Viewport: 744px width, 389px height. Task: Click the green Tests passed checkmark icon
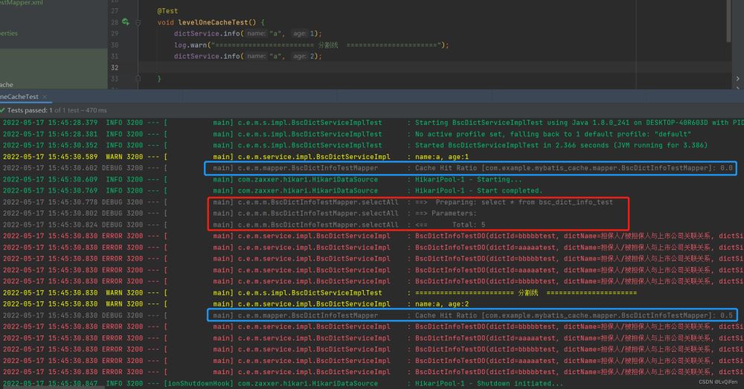pos(2,110)
